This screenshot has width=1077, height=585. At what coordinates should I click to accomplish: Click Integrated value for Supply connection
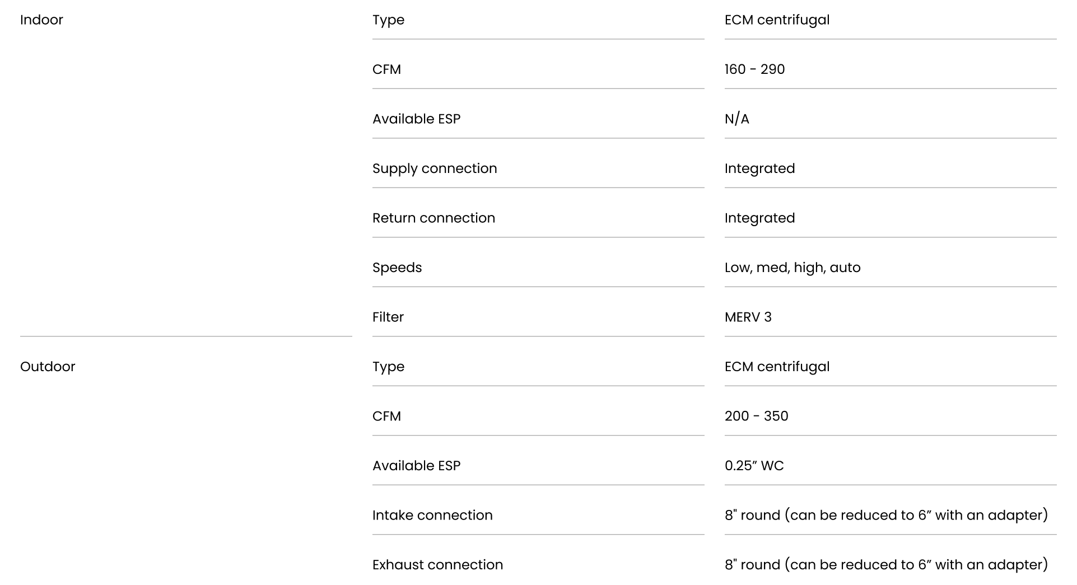point(759,169)
